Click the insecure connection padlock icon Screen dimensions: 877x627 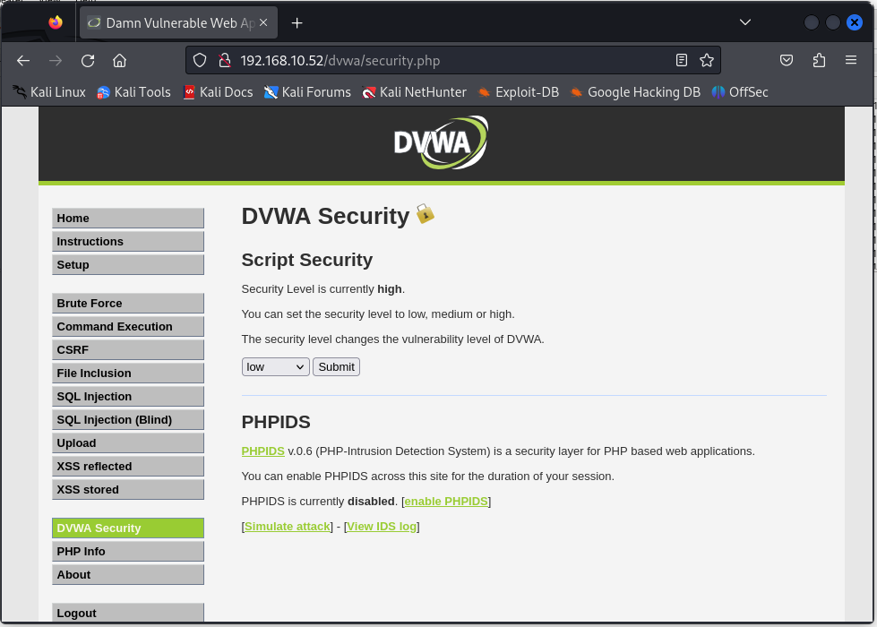(225, 60)
